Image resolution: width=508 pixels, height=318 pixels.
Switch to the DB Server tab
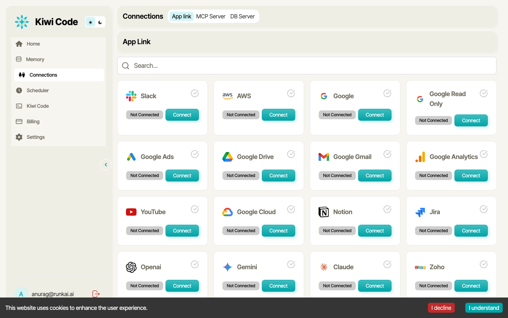pos(242,16)
